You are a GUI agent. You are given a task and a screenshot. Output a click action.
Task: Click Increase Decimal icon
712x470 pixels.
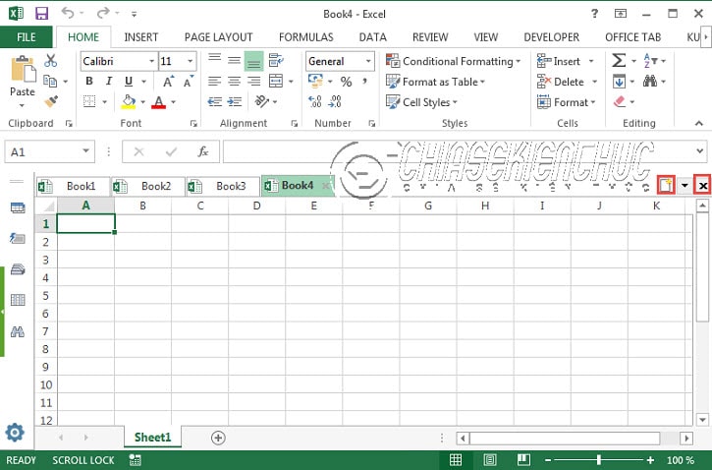[x=315, y=101]
